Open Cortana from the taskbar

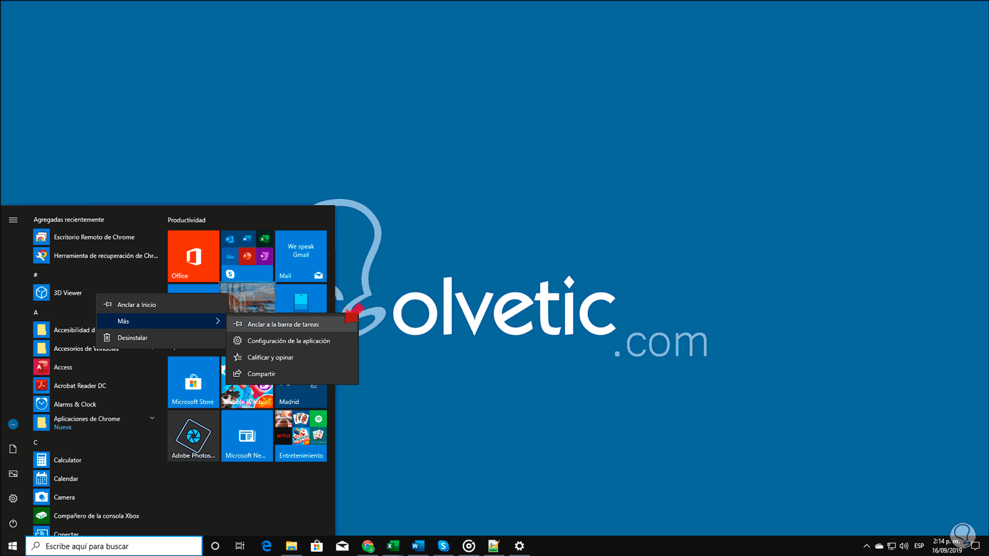coord(215,546)
